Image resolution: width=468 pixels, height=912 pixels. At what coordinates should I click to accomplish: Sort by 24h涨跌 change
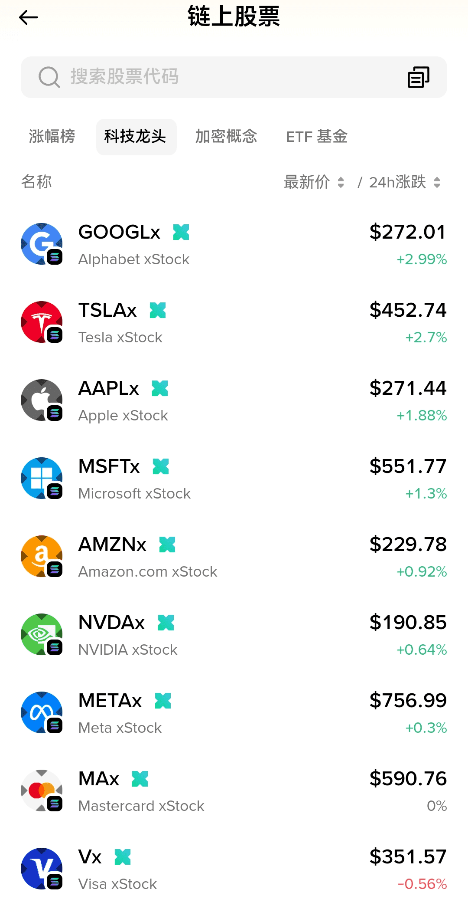(404, 182)
